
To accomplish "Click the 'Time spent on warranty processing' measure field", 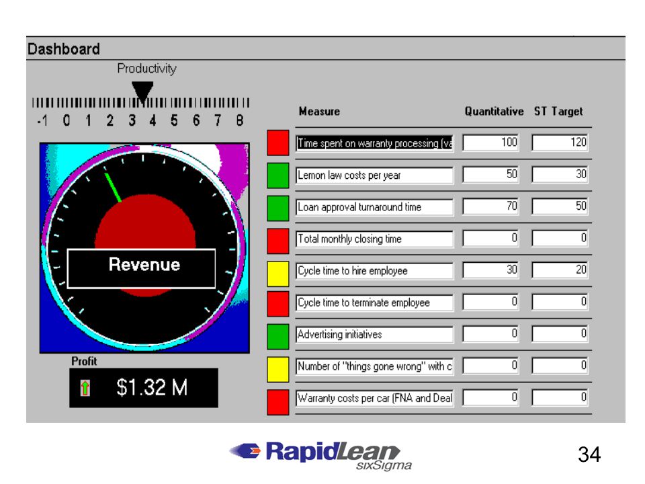I will tap(374, 143).
